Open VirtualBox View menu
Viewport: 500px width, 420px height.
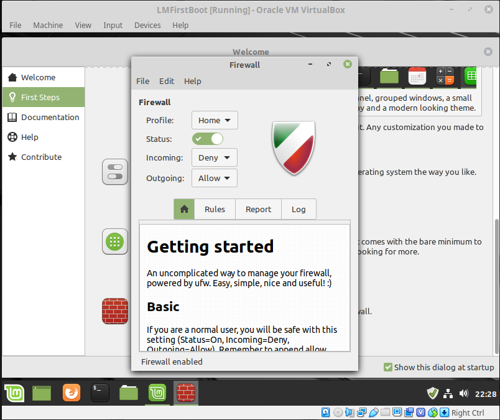point(83,26)
